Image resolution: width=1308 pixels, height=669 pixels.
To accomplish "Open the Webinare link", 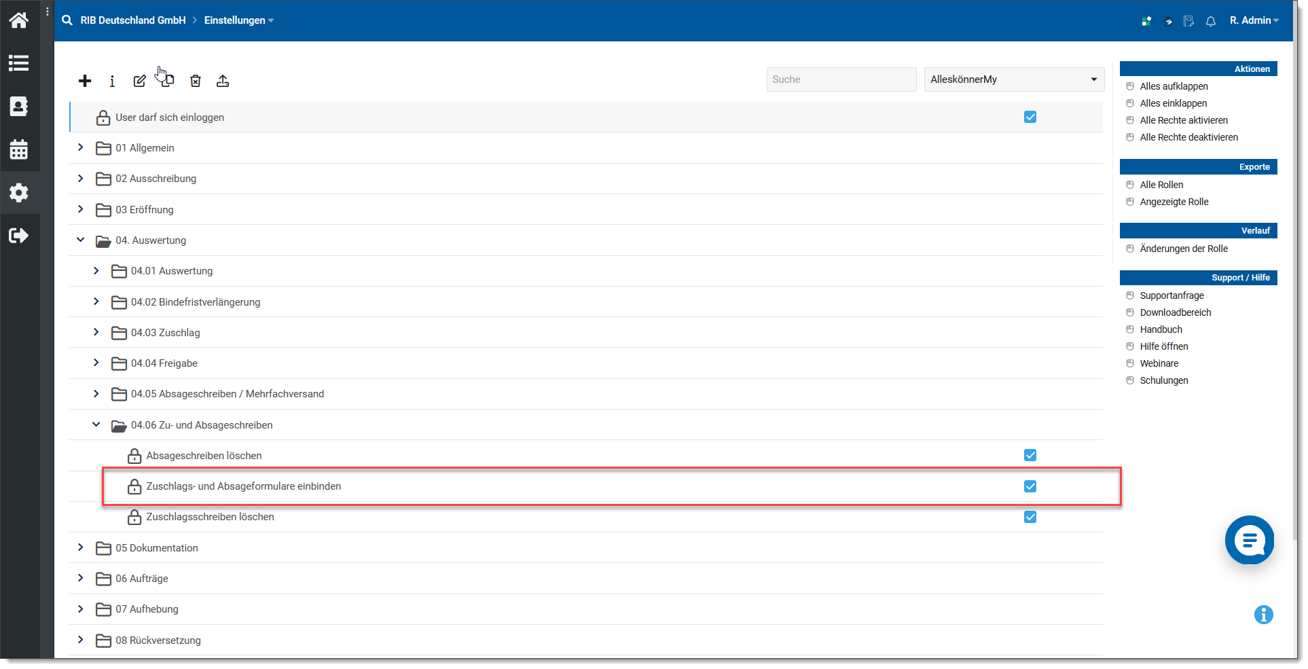I will pyautogui.click(x=1159, y=363).
